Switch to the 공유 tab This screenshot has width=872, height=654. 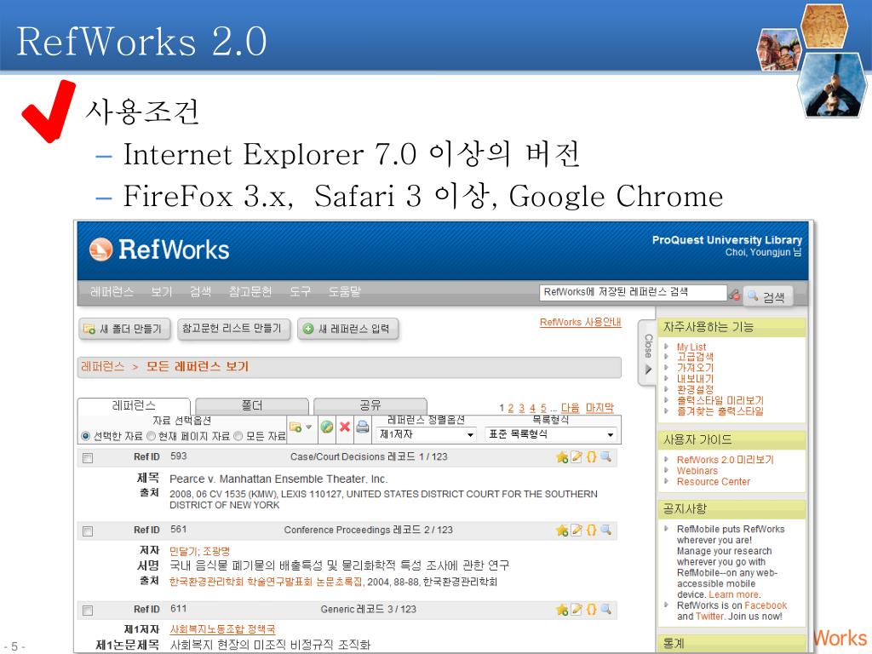pyautogui.click(x=370, y=405)
